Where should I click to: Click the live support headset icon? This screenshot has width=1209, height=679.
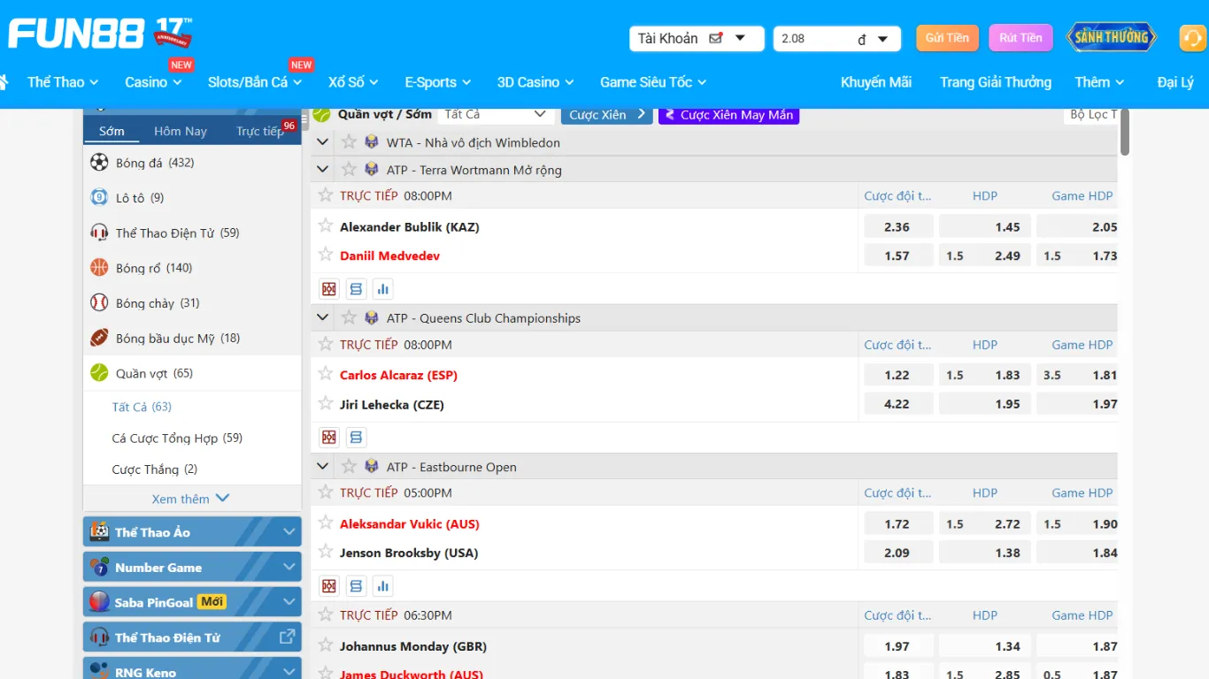click(1192, 38)
